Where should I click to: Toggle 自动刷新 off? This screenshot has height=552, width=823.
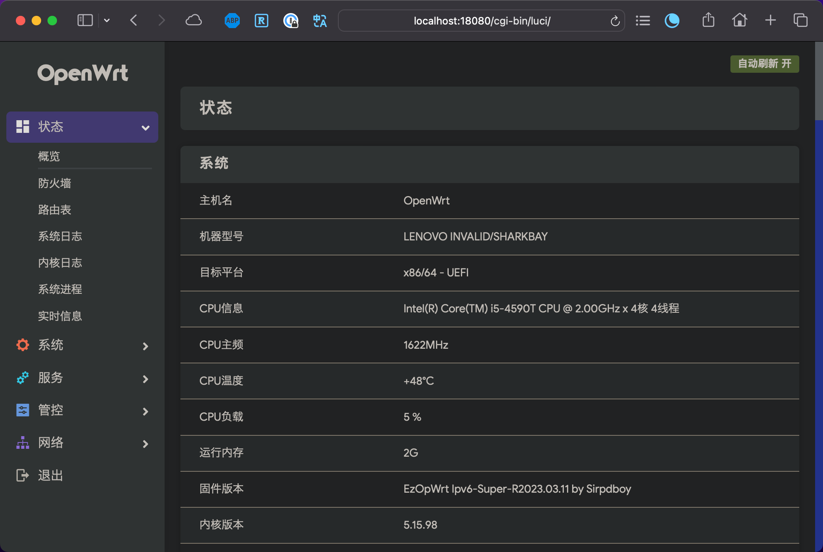pos(764,64)
